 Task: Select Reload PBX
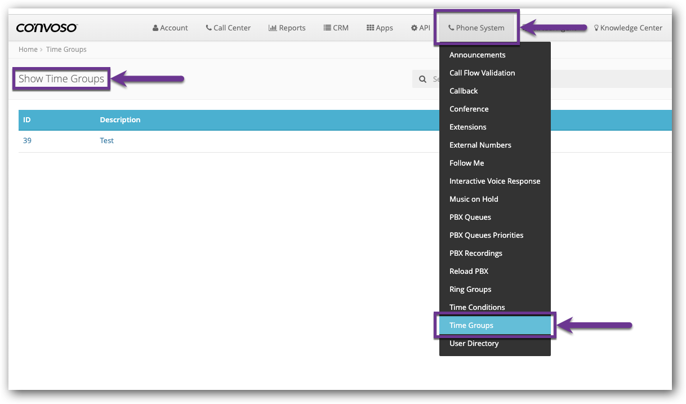tap(495, 271)
